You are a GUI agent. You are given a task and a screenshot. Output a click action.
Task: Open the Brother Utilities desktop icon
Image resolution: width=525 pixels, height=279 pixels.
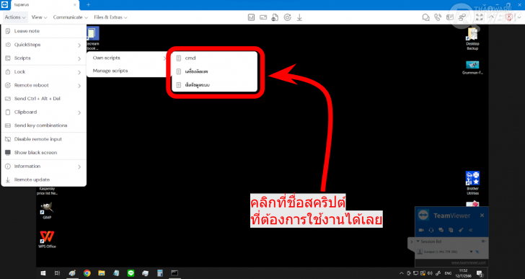472,182
